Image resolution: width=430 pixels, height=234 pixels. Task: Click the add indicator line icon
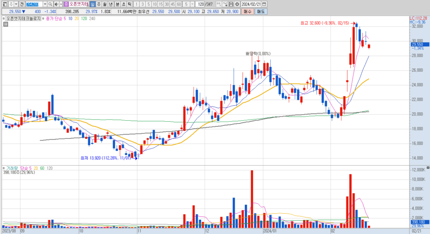(225, 4)
